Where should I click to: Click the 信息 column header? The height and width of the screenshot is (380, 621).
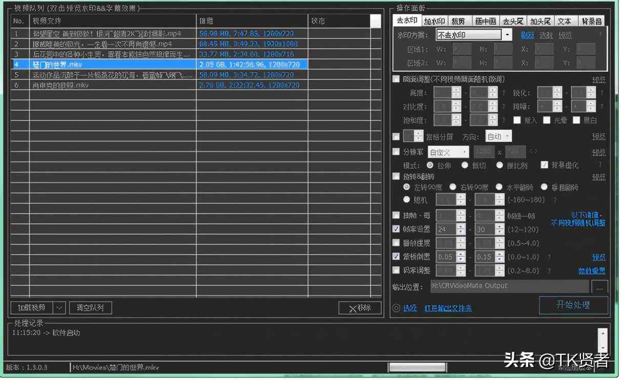coord(252,21)
